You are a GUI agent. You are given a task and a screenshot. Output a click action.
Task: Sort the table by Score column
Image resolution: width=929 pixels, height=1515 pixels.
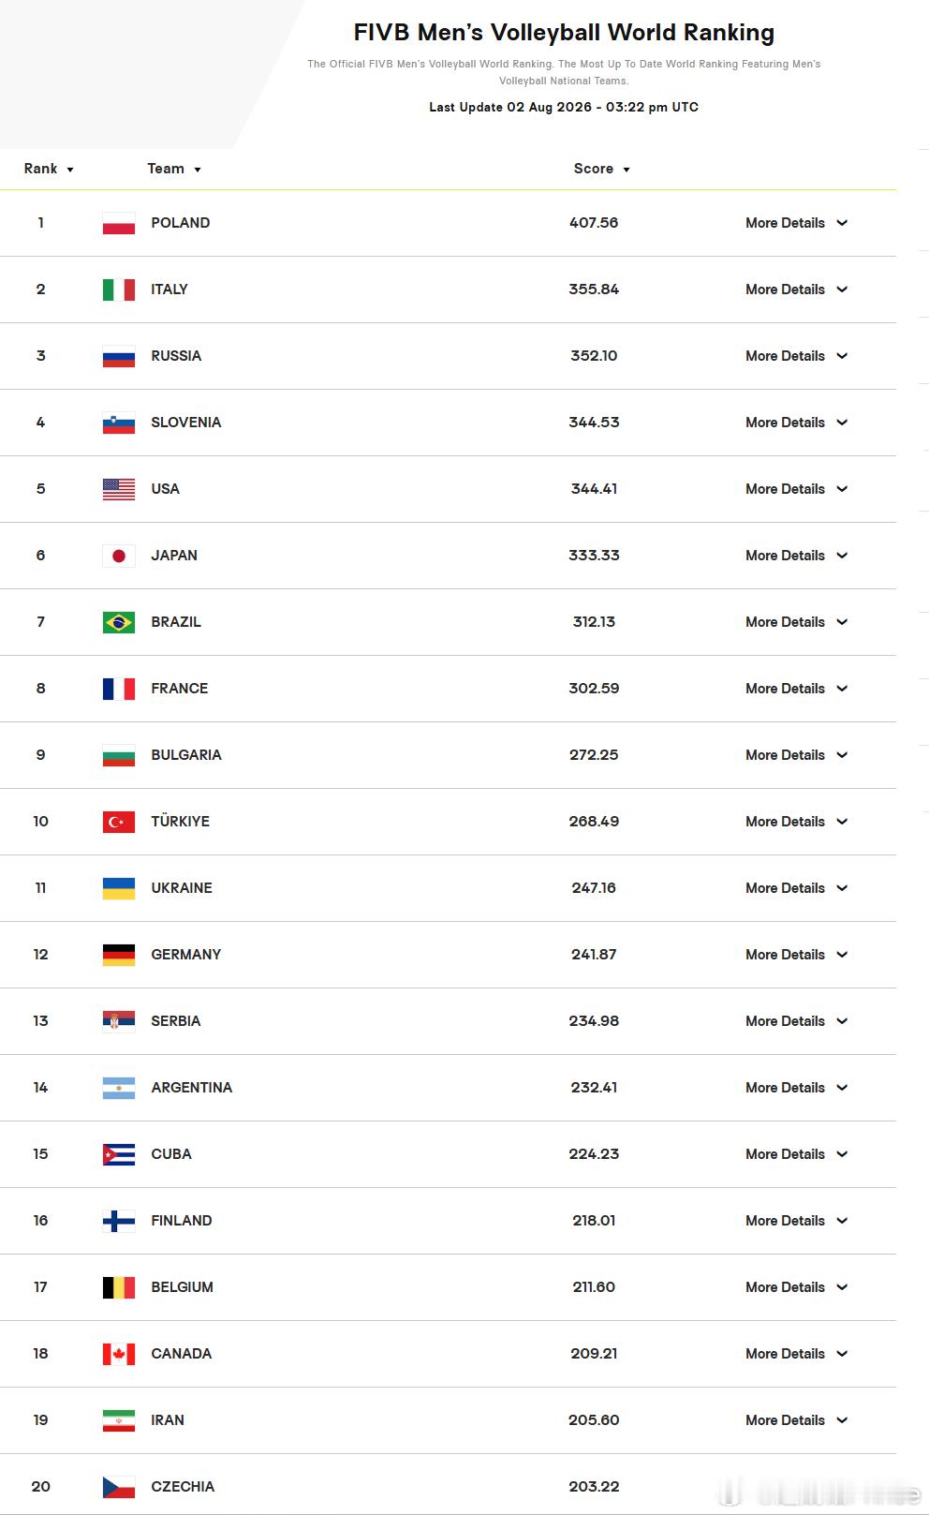pyautogui.click(x=601, y=169)
